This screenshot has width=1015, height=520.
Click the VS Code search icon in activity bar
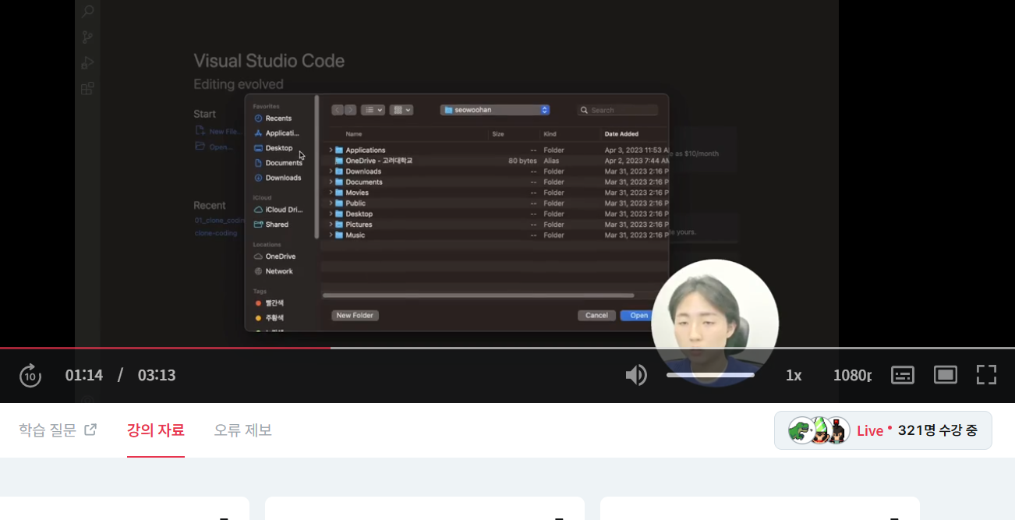(88, 12)
